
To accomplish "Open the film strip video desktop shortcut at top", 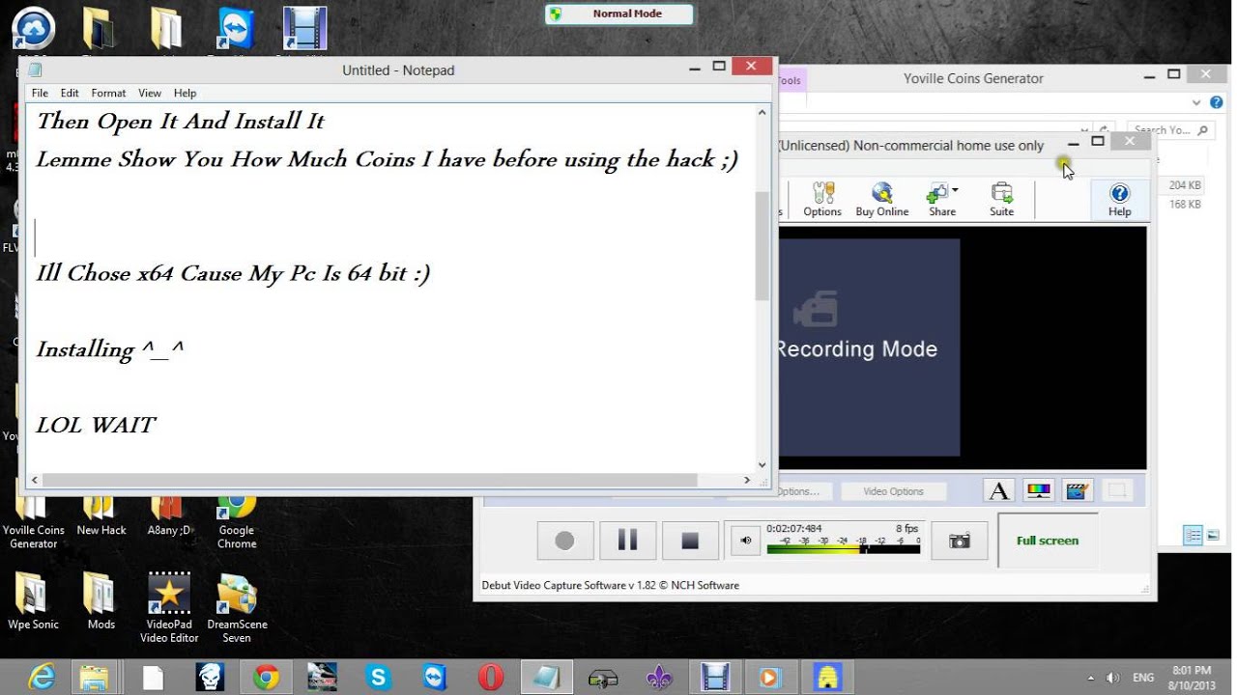I will pyautogui.click(x=304, y=29).
